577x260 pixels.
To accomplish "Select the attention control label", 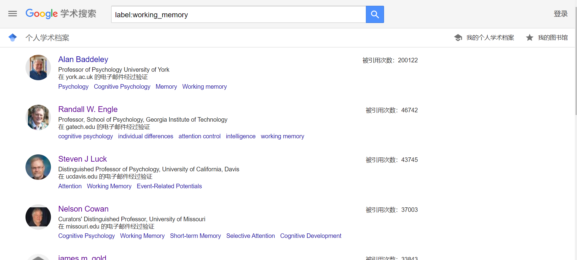I will tap(199, 136).
